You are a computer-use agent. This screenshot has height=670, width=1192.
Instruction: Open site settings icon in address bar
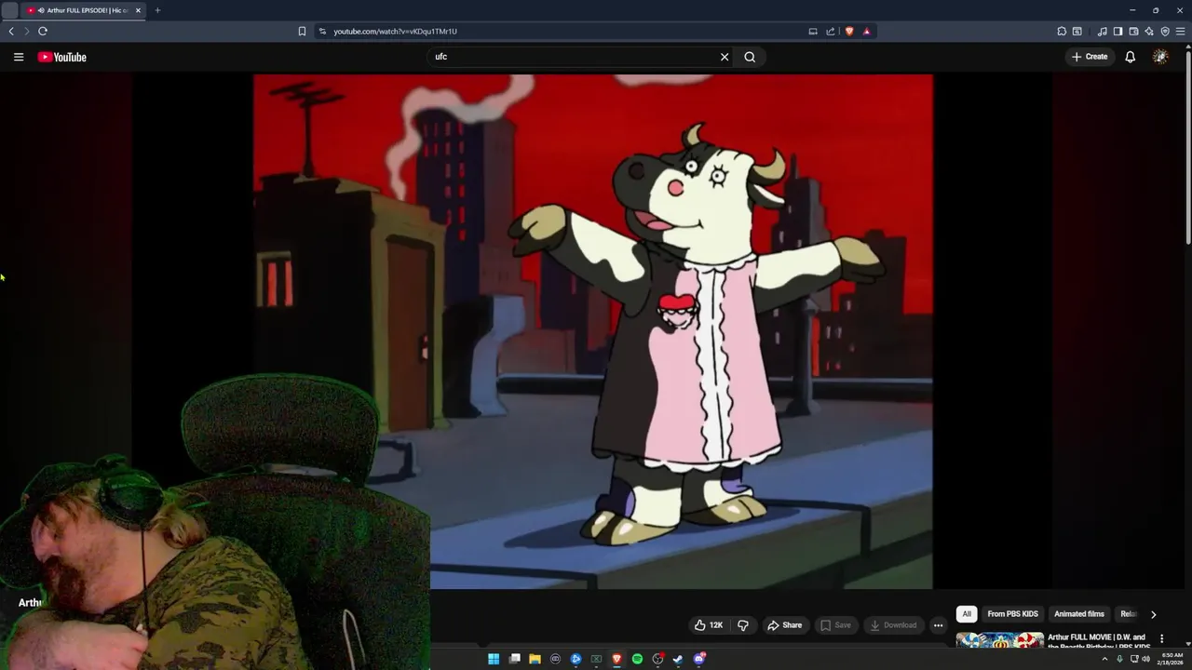click(x=322, y=31)
